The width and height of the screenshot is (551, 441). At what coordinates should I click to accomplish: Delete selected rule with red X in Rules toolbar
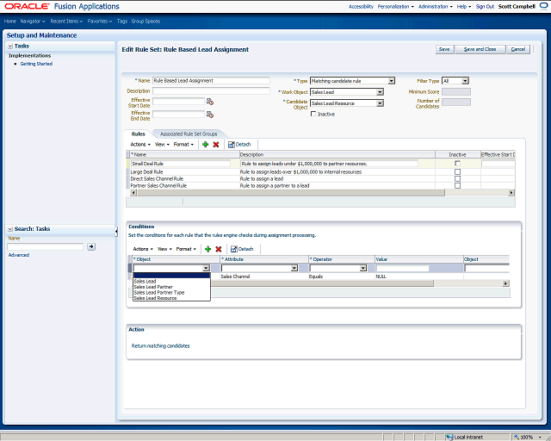(x=216, y=145)
